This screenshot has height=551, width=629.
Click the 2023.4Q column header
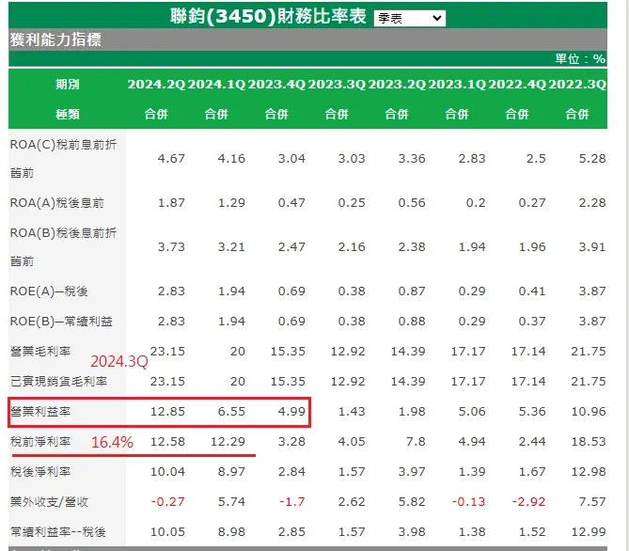(276, 85)
